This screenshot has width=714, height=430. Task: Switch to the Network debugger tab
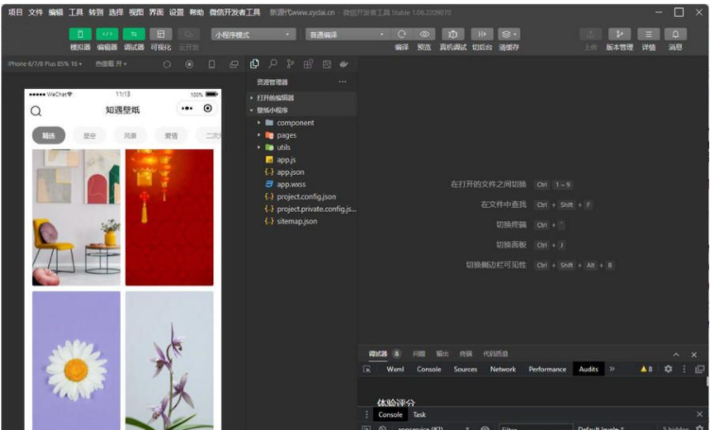click(x=502, y=369)
